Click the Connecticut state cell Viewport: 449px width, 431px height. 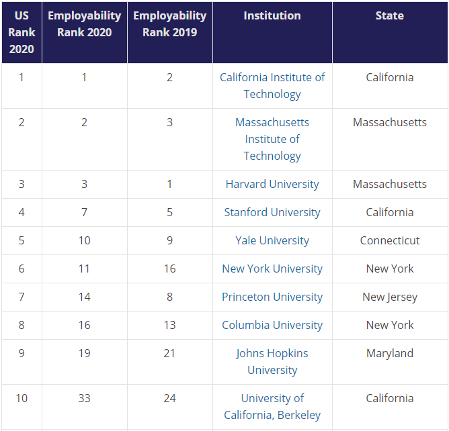(x=390, y=240)
